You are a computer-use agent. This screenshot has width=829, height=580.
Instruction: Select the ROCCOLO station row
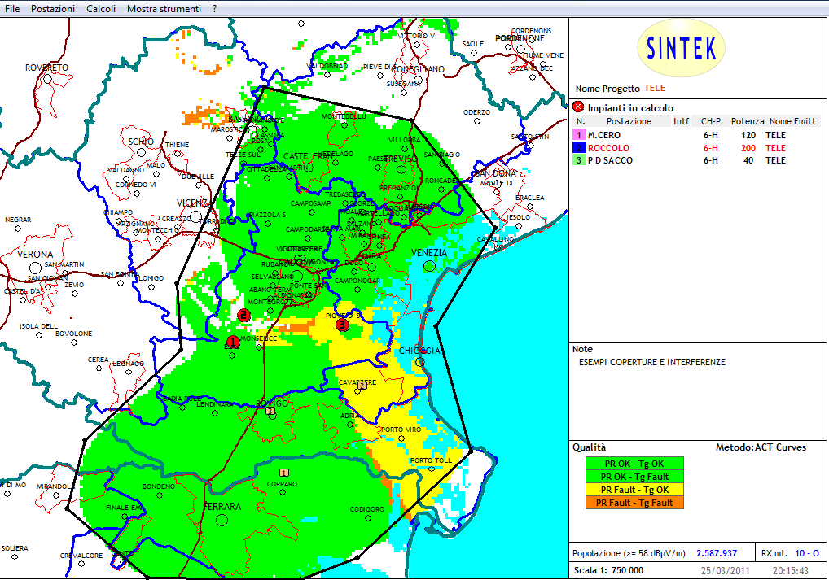[x=611, y=148]
